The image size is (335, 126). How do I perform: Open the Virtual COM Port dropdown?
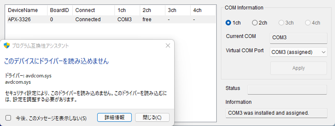[x=299, y=52]
